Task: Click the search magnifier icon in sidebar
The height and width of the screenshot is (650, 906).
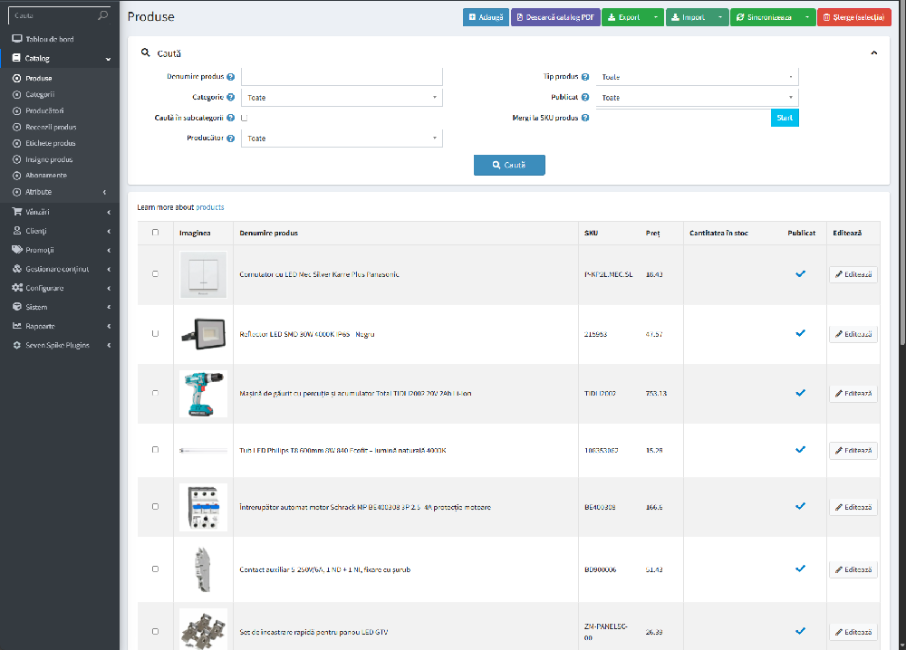Action: (x=102, y=15)
